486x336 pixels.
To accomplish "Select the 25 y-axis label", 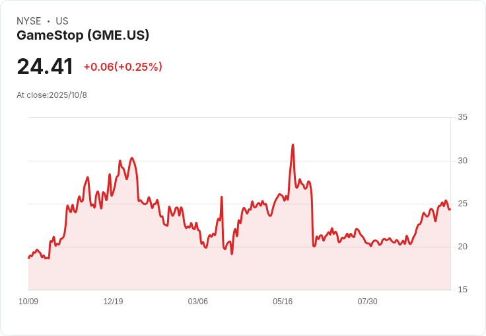I will tap(462, 204).
